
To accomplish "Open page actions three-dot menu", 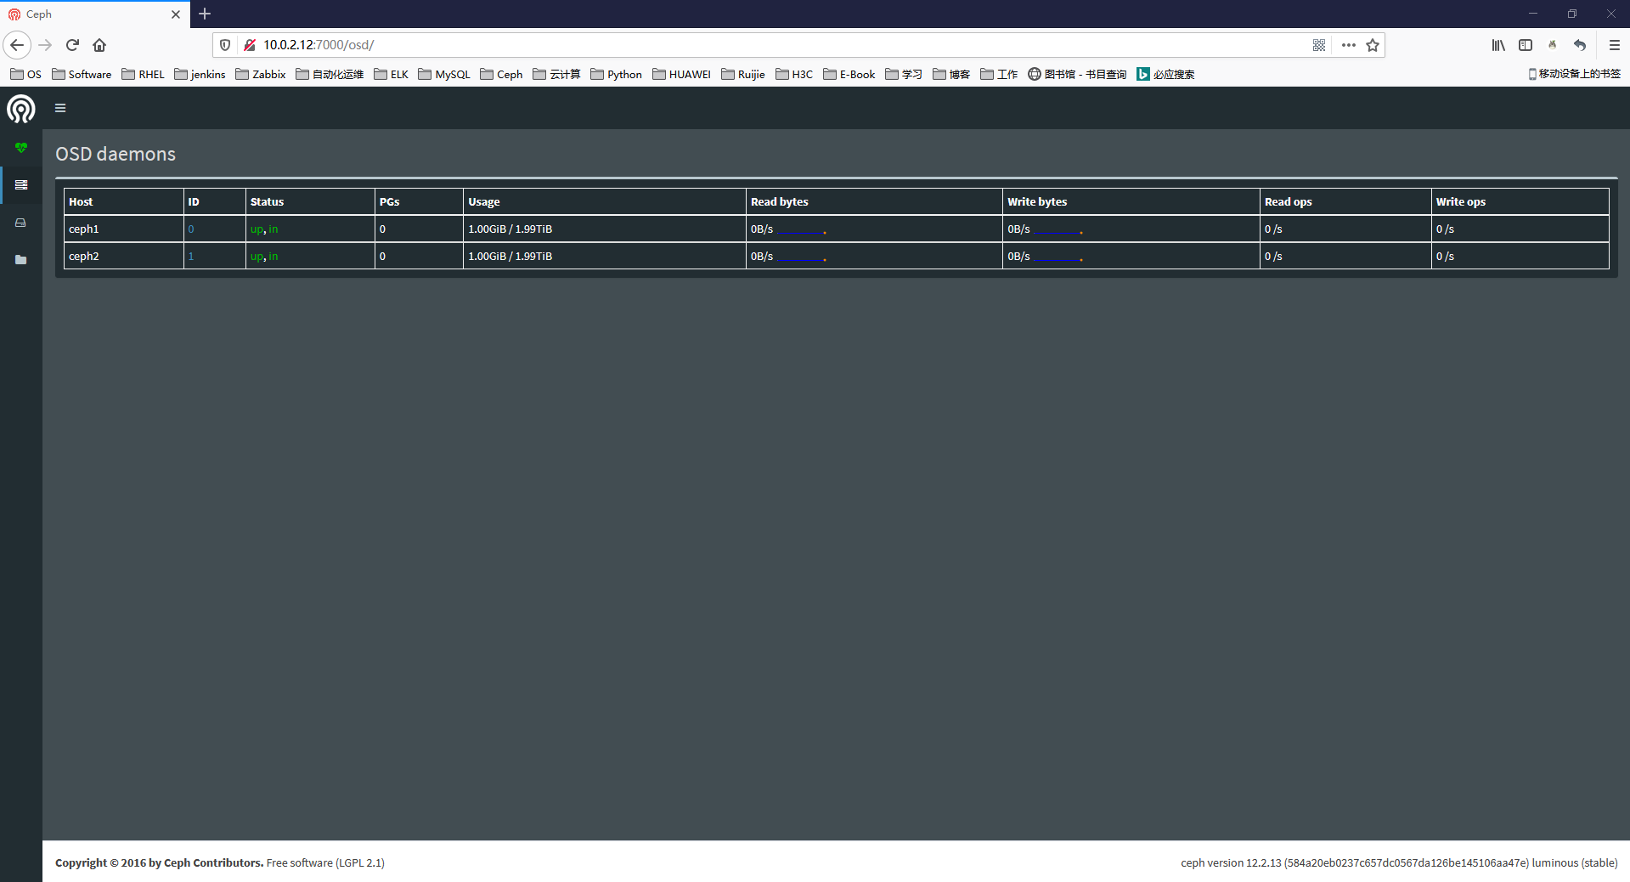I will (x=1348, y=45).
